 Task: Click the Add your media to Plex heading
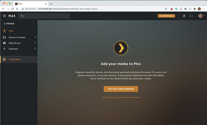121,64
